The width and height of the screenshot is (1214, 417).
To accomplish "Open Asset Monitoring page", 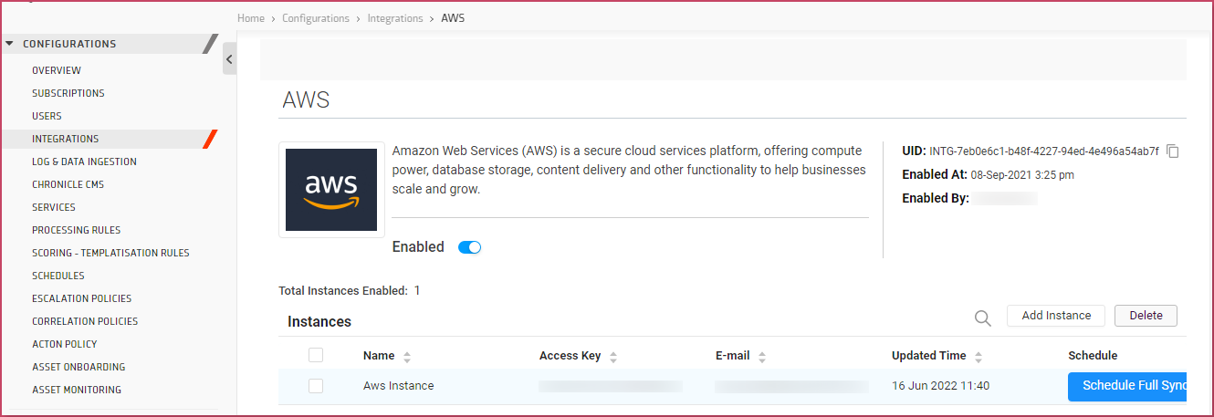I will coord(77,390).
